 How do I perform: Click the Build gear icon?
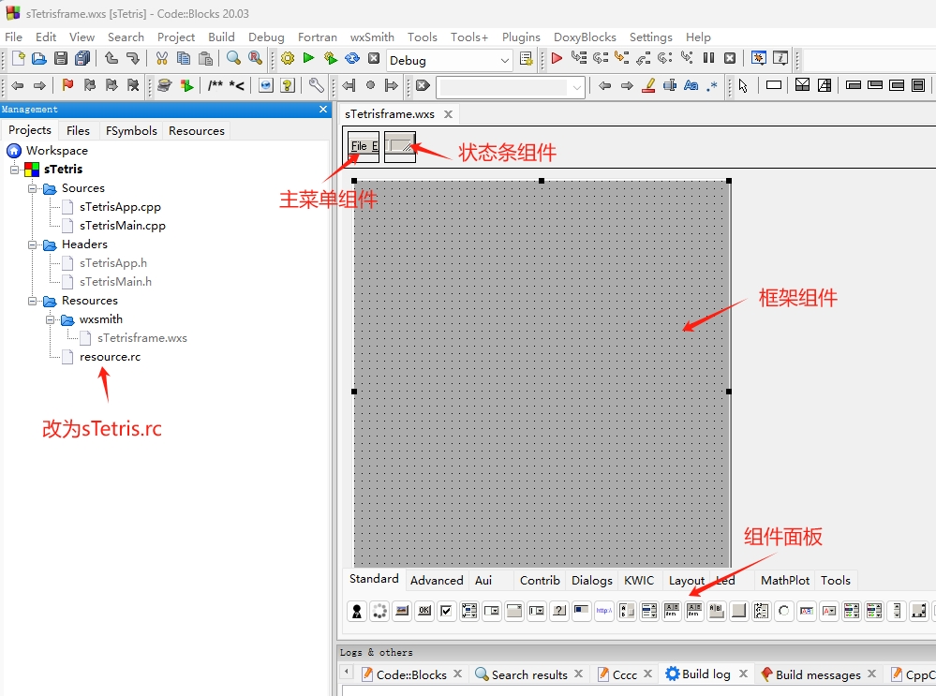click(x=288, y=58)
